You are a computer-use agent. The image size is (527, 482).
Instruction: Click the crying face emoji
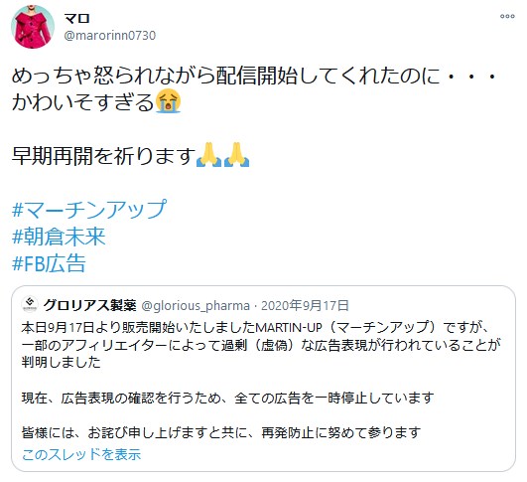168,100
